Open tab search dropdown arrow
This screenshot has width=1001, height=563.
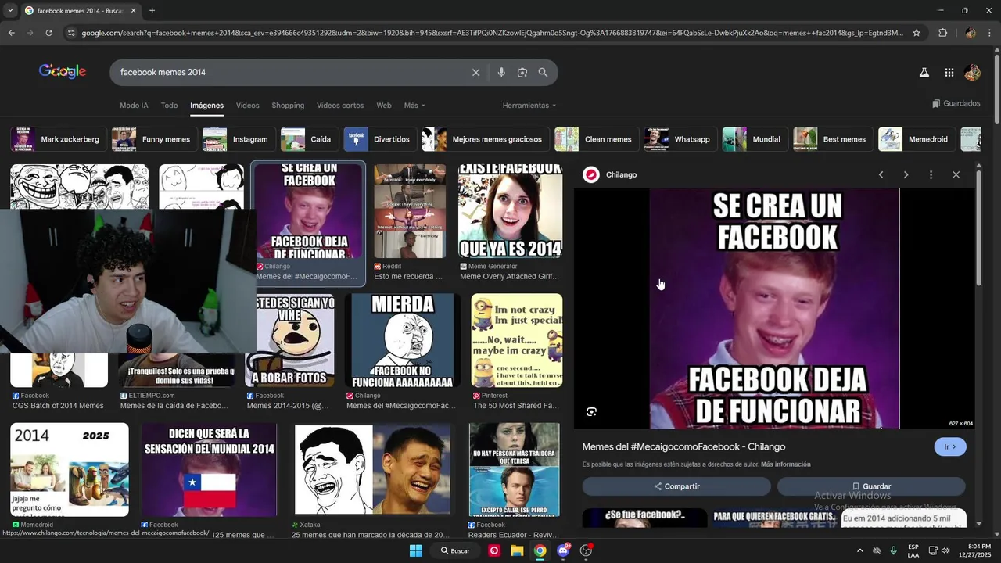point(9,11)
